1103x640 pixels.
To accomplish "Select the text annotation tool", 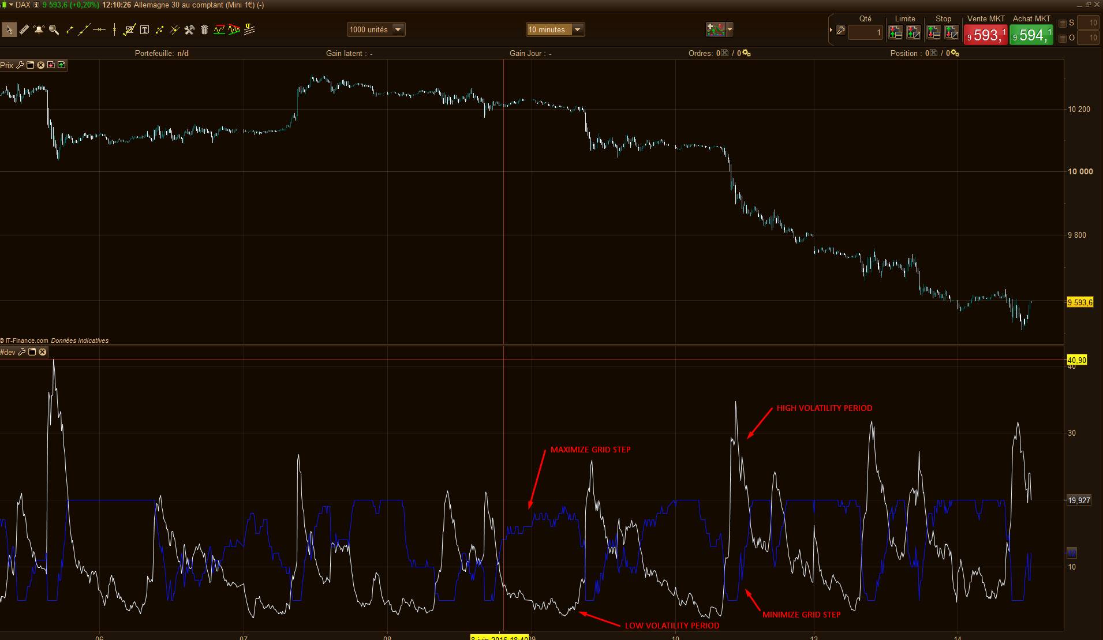I will point(144,29).
